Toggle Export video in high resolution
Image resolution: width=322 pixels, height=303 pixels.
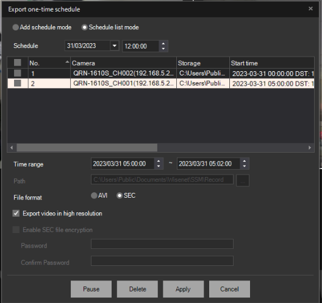click(16, 214)
